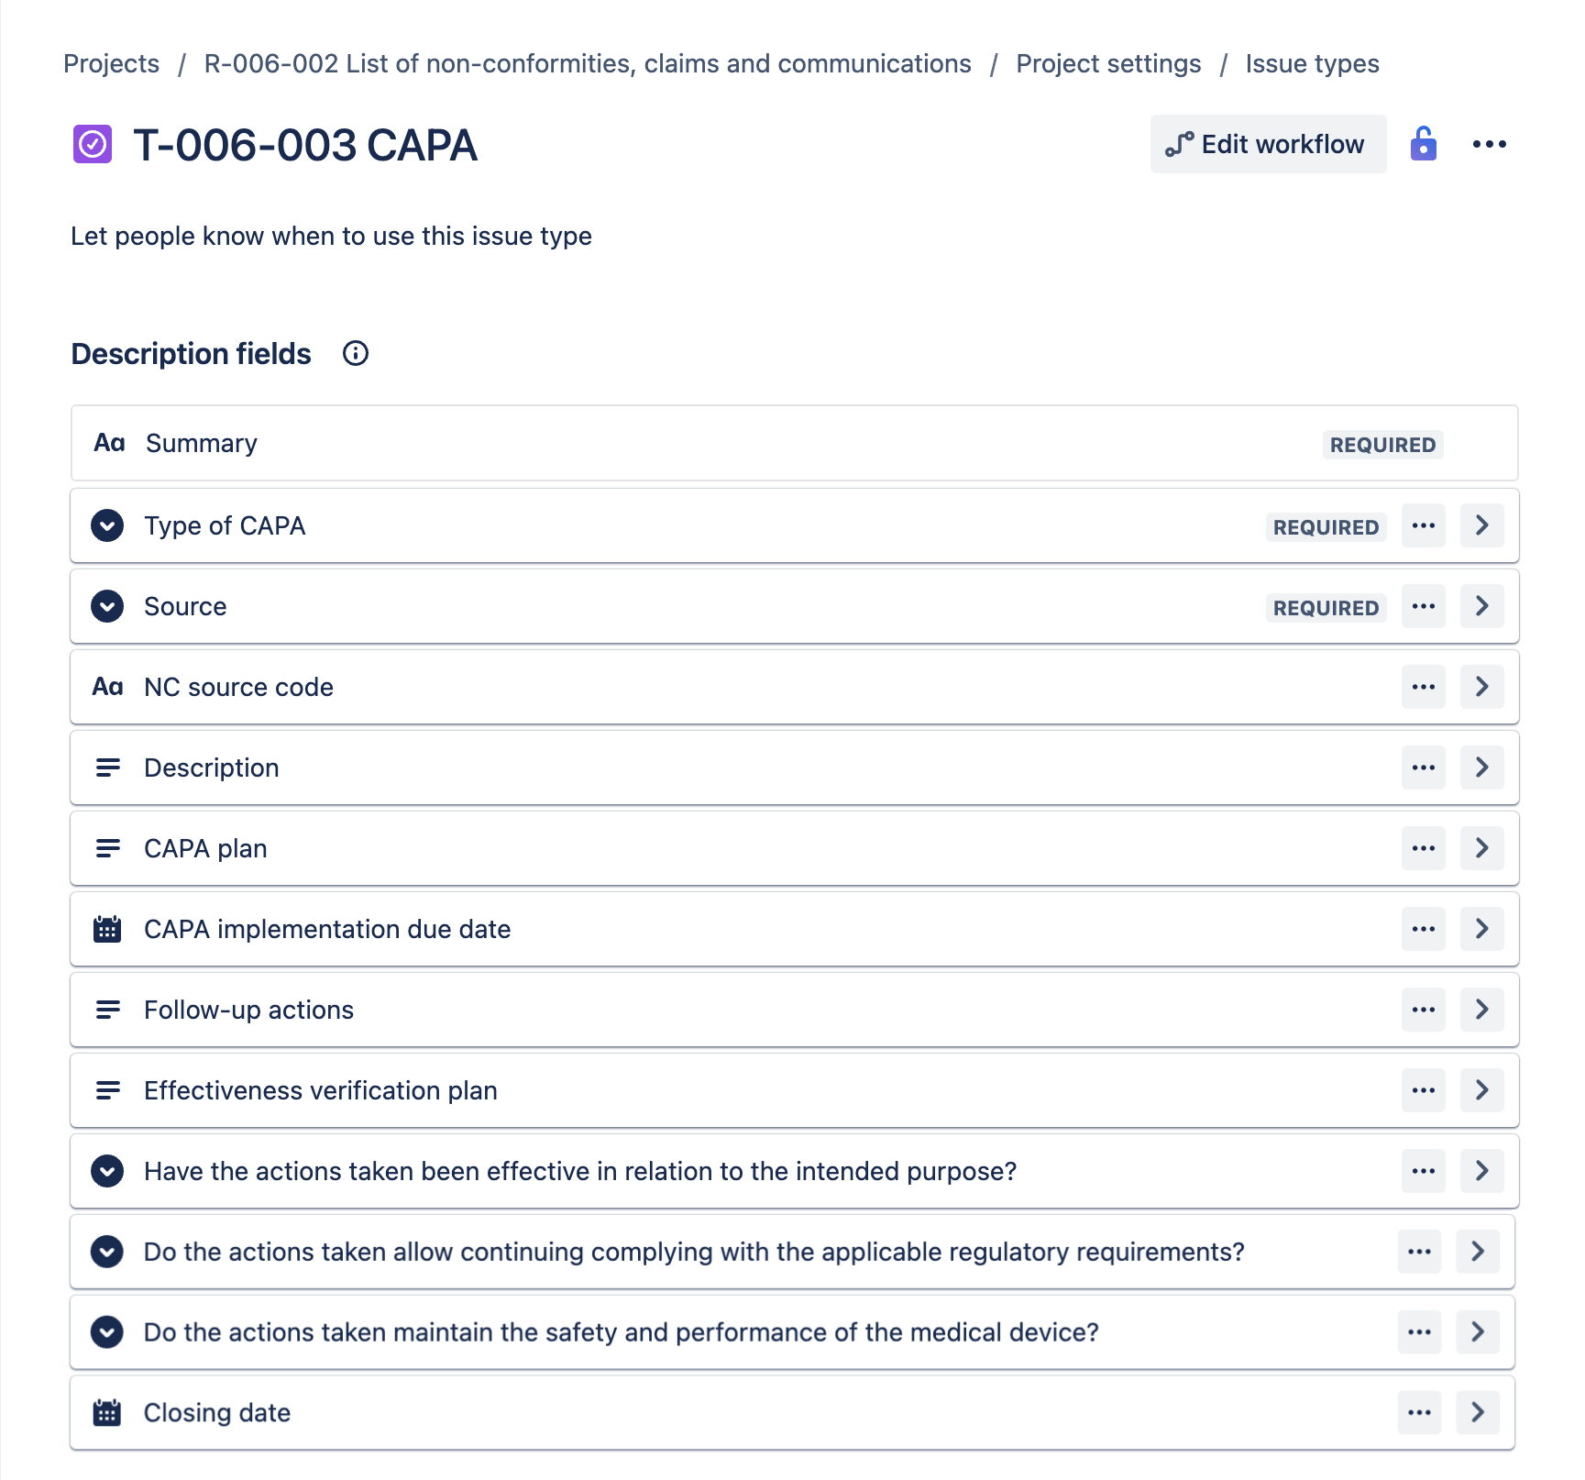Open more options for NC source code

[x=1423, y=687]
